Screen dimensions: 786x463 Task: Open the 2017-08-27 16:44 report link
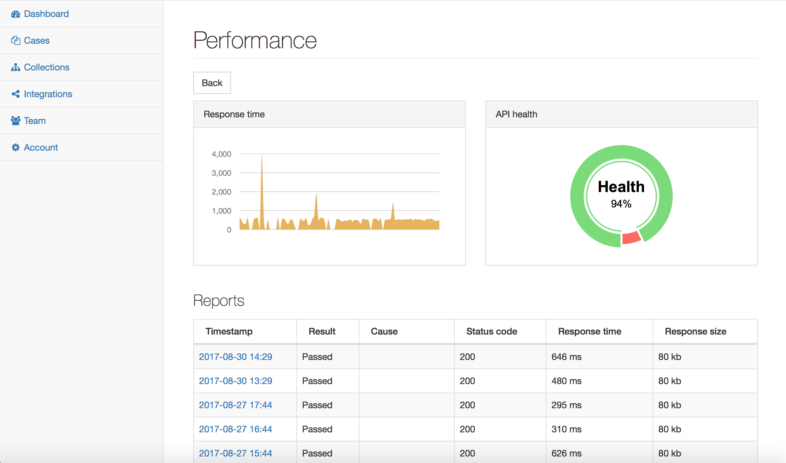pyautogui.click(x=235, y=429)
